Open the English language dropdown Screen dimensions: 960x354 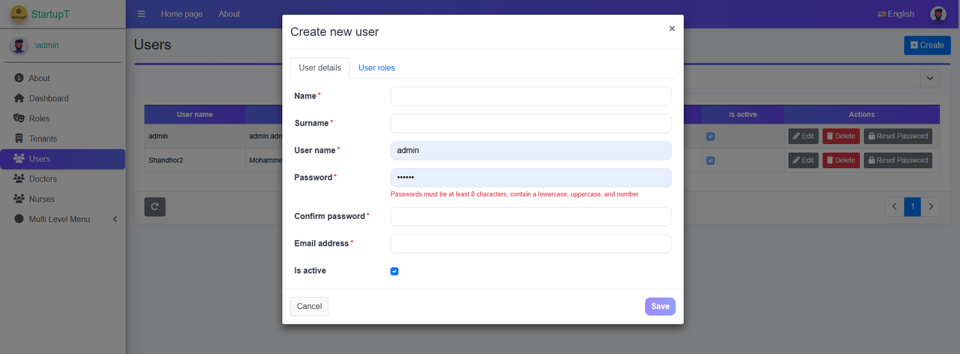[895, 14]
